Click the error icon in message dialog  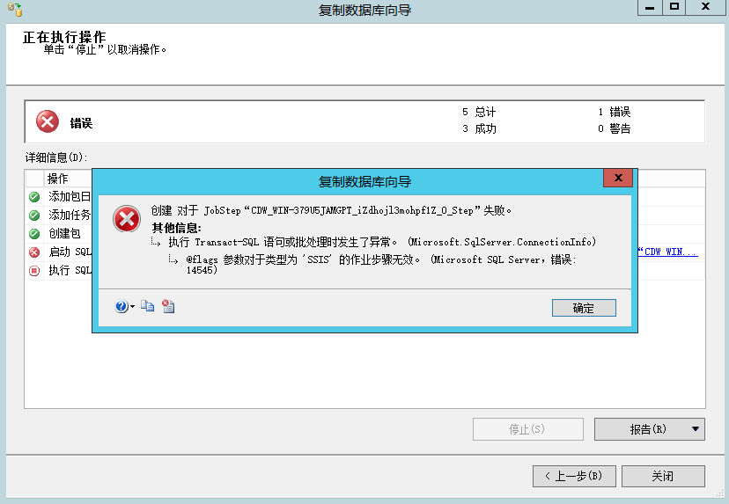pos(127,219)
